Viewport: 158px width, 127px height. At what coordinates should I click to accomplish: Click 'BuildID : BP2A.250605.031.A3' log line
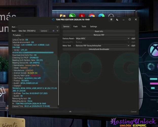pos(25,83)
